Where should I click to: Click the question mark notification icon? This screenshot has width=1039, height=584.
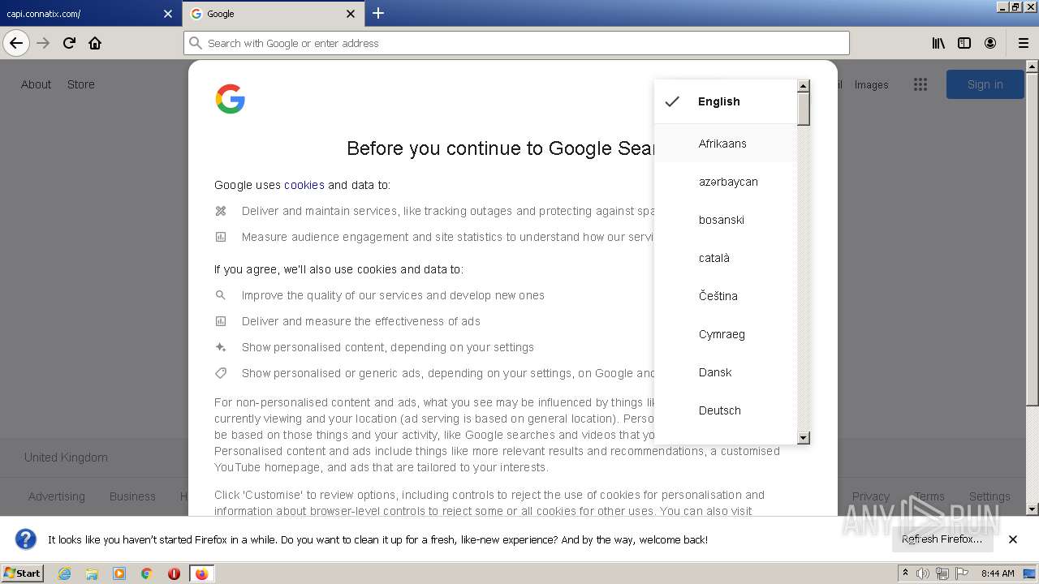[26, 539]
